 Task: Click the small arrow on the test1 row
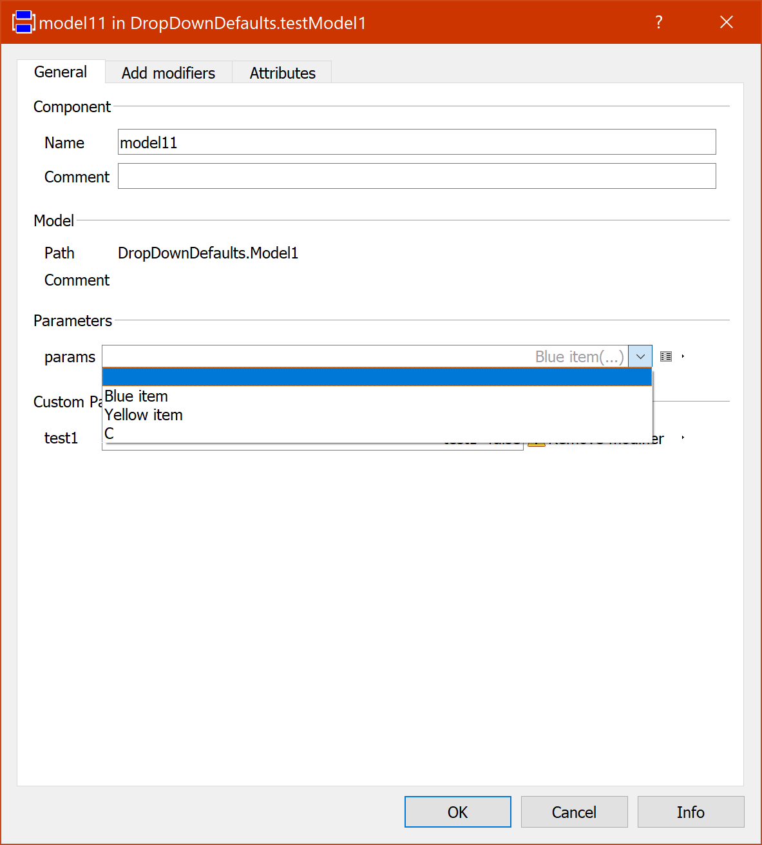pyautogui.click(x=682, y=437)
